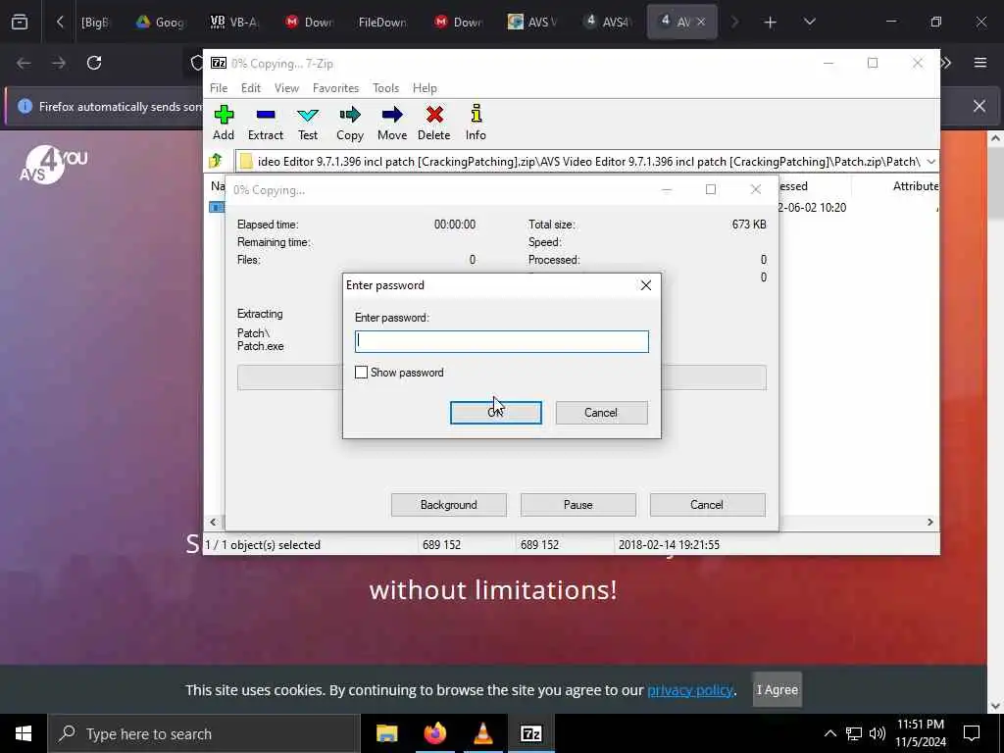
Task: Cancel the Enter password dialog
Action: (601, 413)
